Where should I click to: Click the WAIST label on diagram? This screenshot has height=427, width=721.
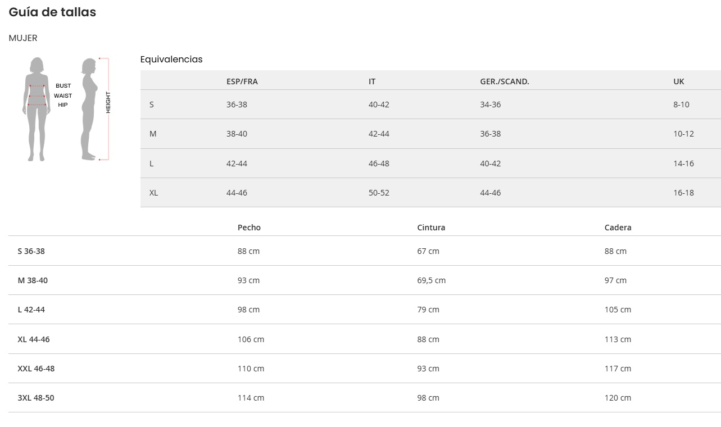63,96
